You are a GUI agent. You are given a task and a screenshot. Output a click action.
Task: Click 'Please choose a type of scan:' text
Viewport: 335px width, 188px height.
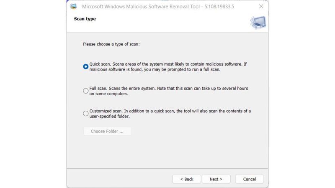pos(111,44)
